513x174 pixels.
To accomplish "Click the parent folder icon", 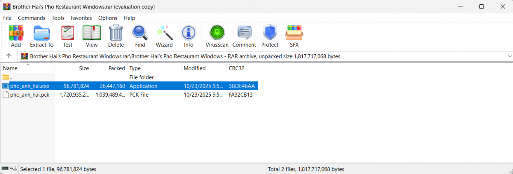I will coord(6,77).
